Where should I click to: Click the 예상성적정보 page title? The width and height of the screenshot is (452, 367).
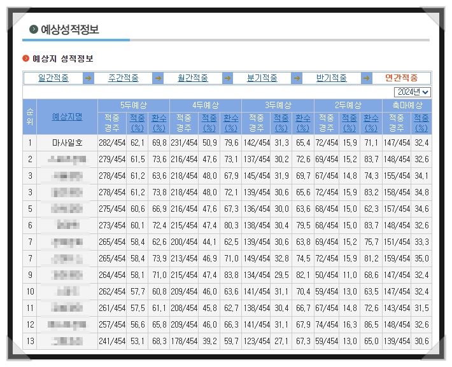click(70, 29)
